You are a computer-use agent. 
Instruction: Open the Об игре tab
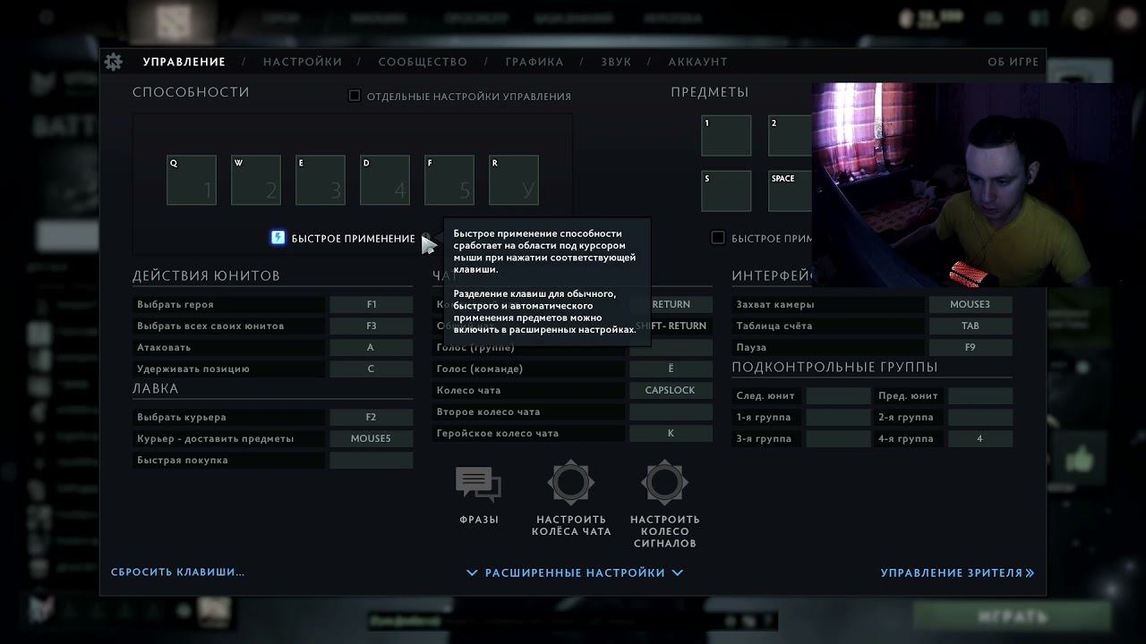(x=1013, y=62)
